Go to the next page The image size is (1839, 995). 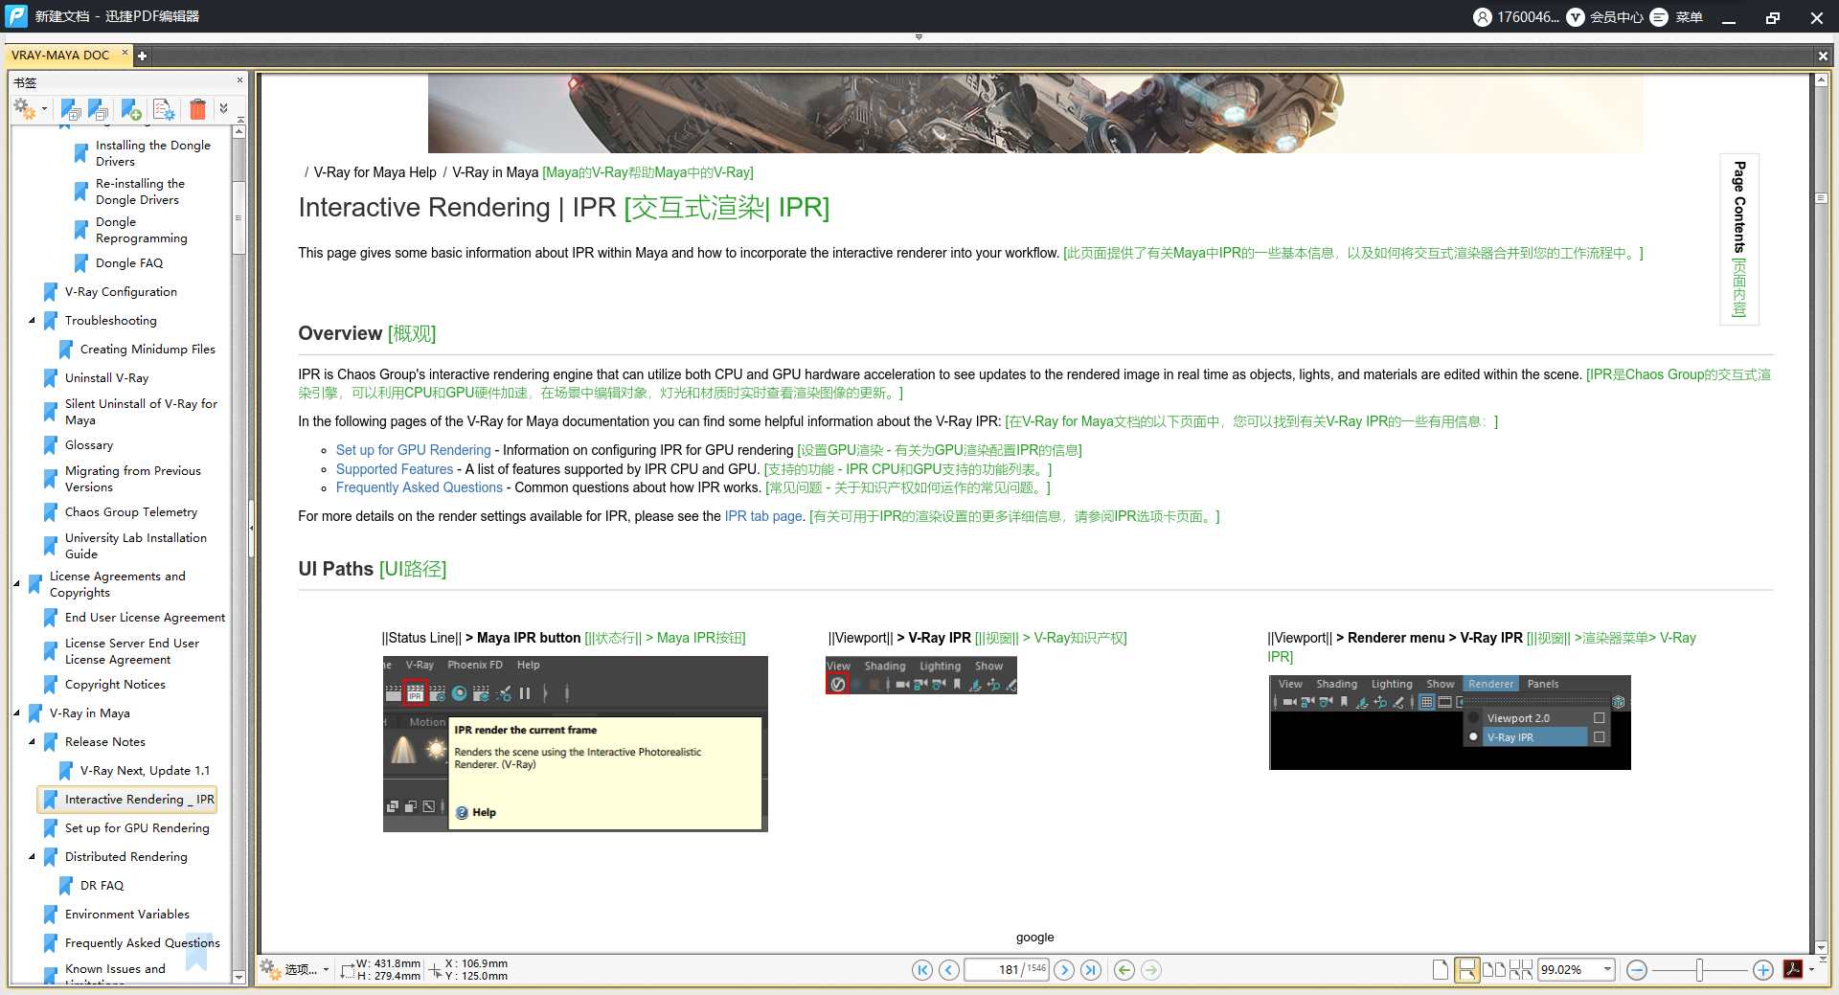point(1064,970)
